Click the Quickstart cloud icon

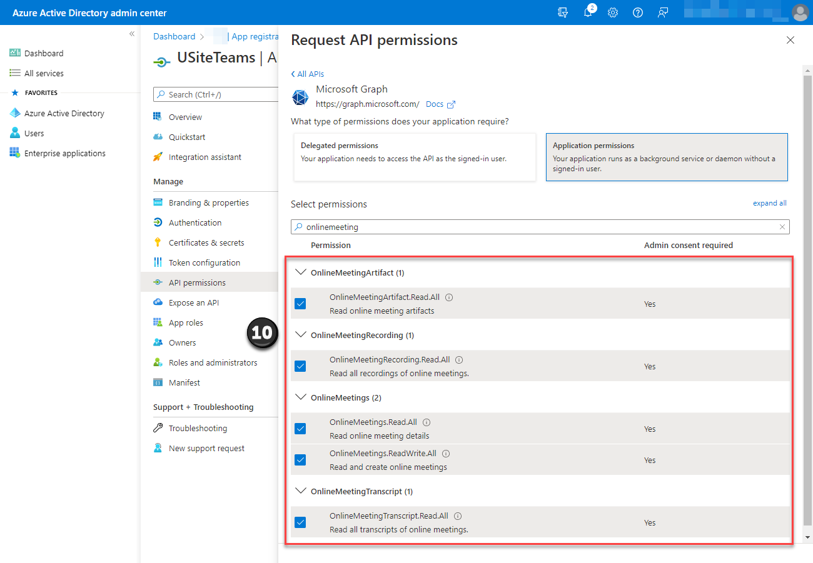[x=158, y=137]
